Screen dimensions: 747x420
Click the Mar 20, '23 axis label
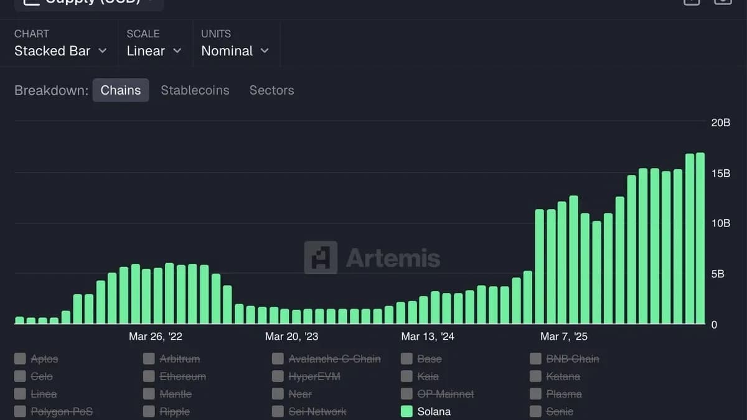(291, 337)
